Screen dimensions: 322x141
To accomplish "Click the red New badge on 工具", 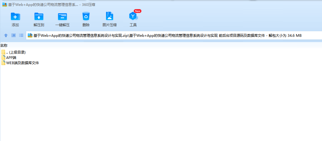I will click(x=137, y=11).
